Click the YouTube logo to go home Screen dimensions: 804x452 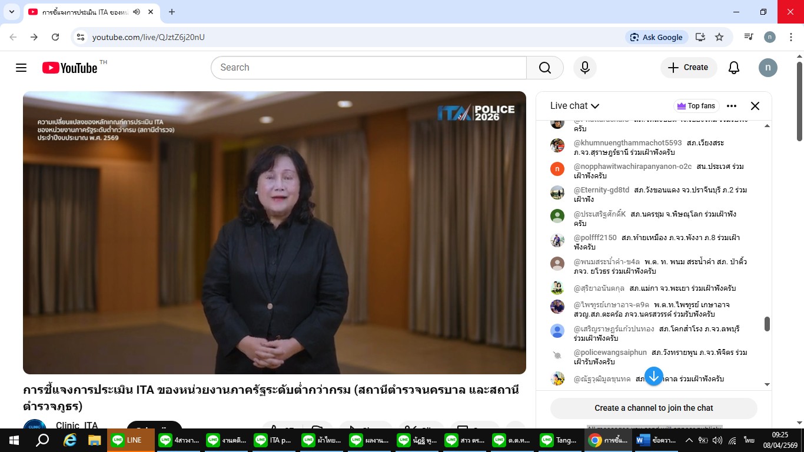tap(70, 68)
